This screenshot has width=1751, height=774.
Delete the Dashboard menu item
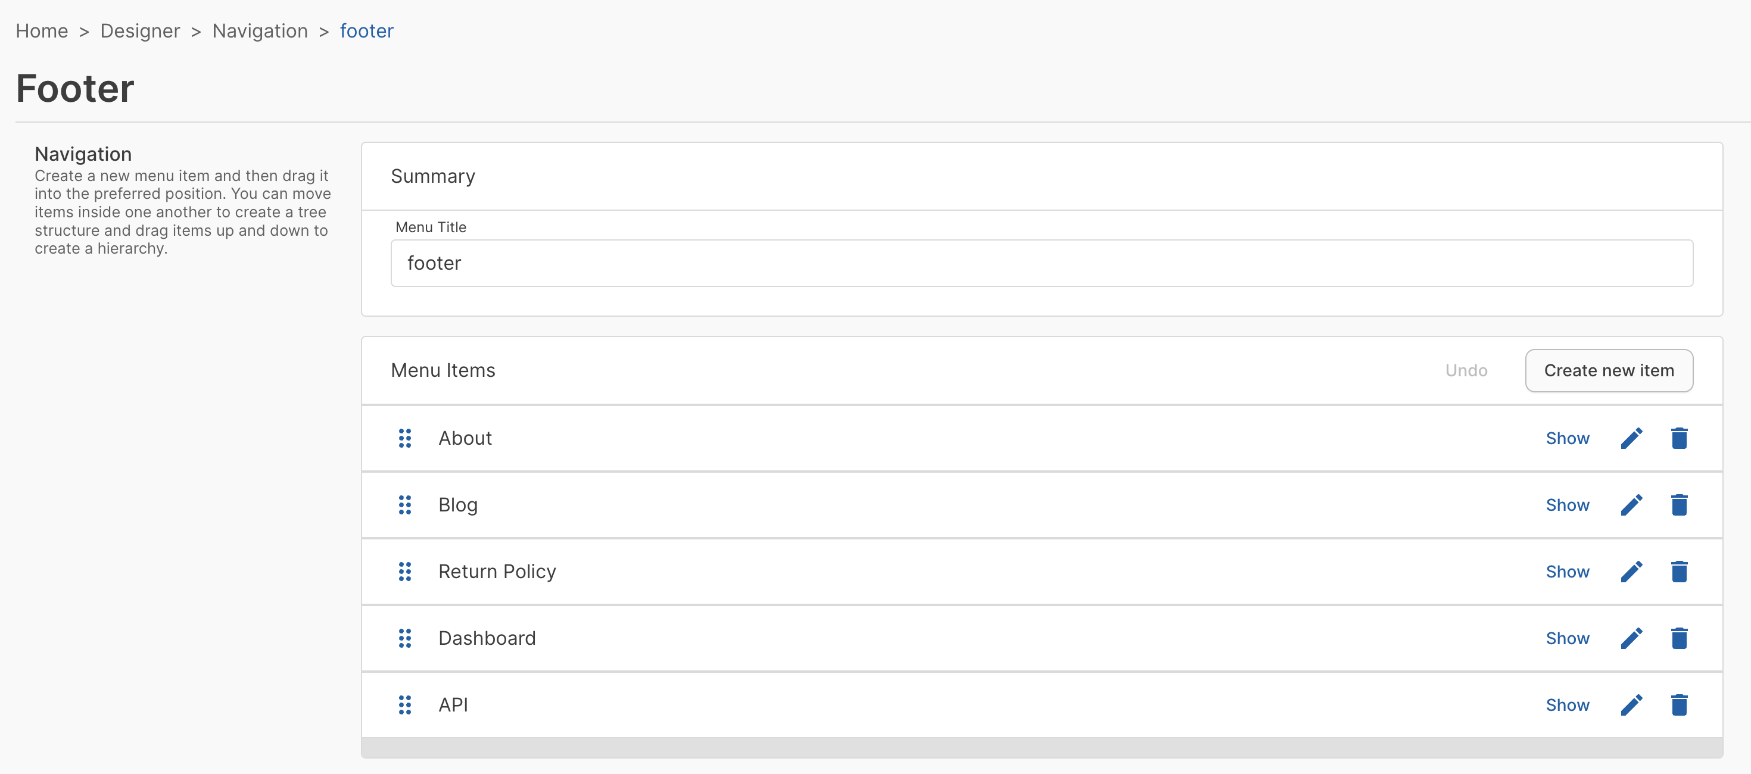tap(1678, 638)
